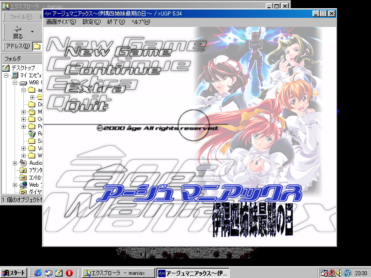The height and width of the screenshot is (278, 371).
Task: Click the Opera browser quick launch icon
Action: [x=70, y=273]
